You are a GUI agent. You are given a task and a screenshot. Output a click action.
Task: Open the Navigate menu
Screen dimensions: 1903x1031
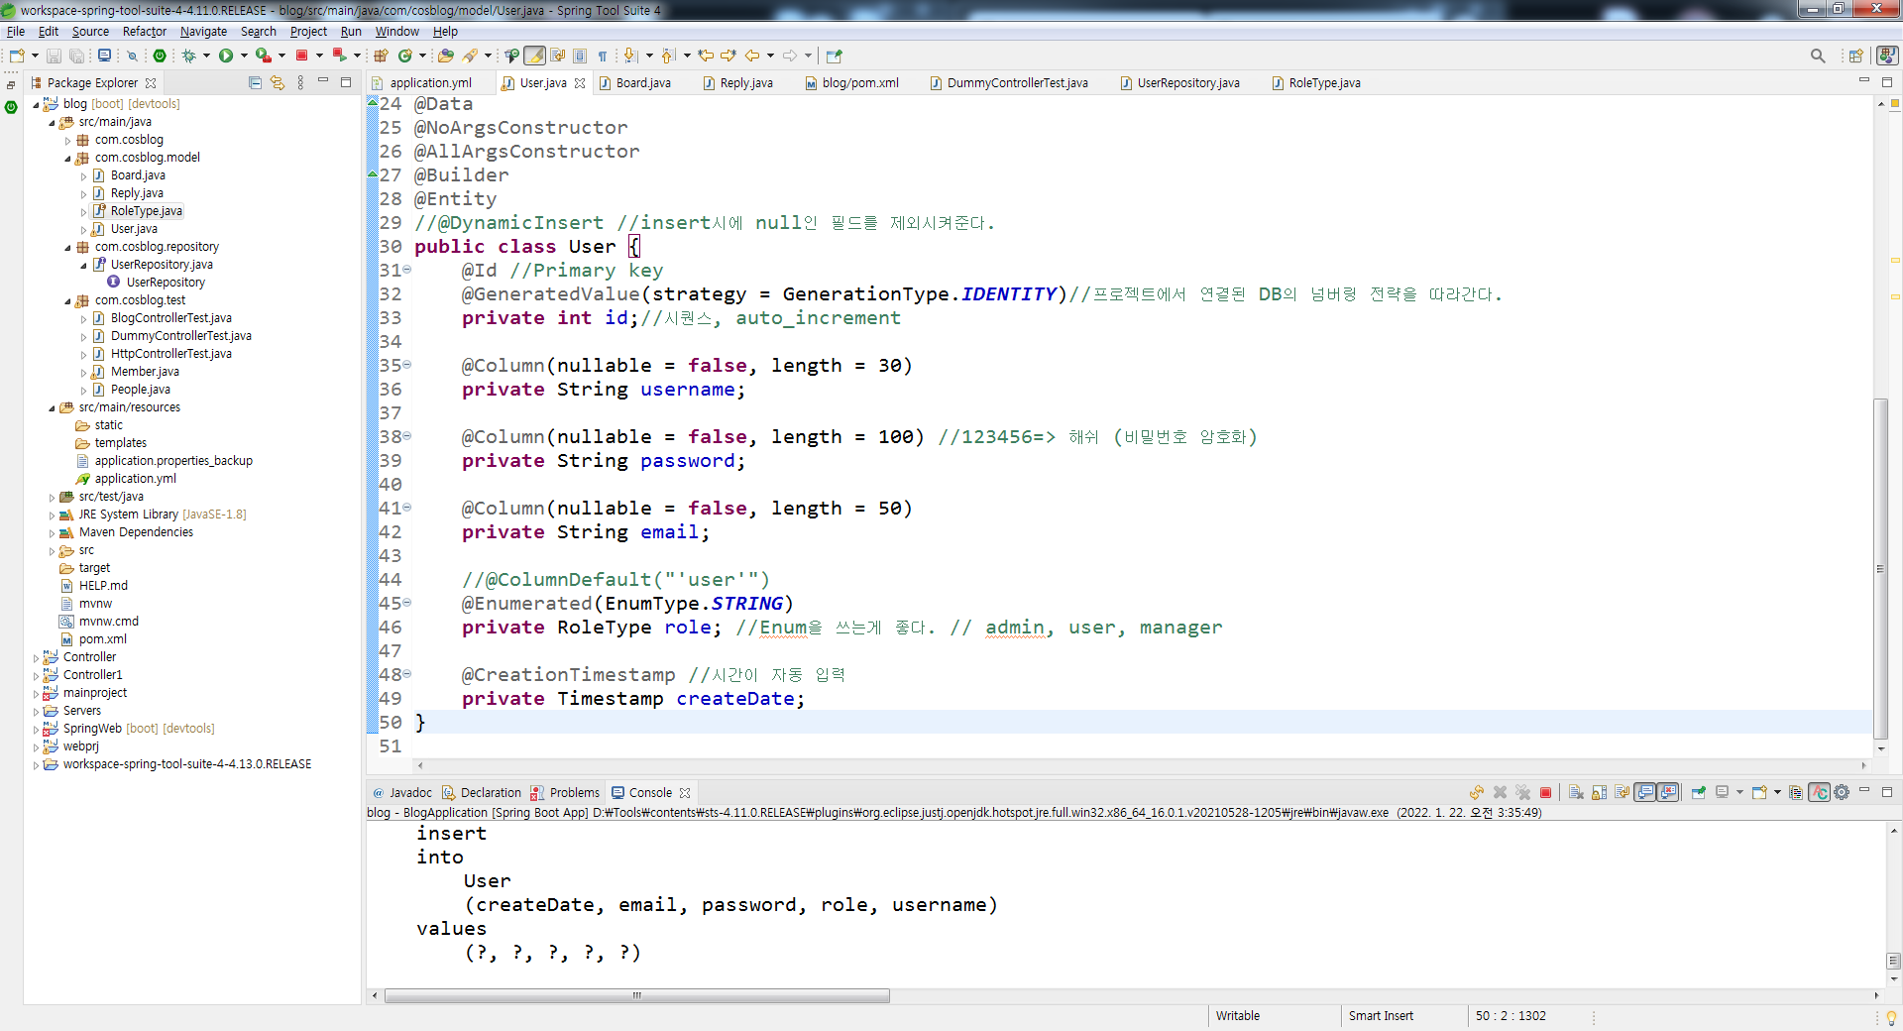[203, 31]
